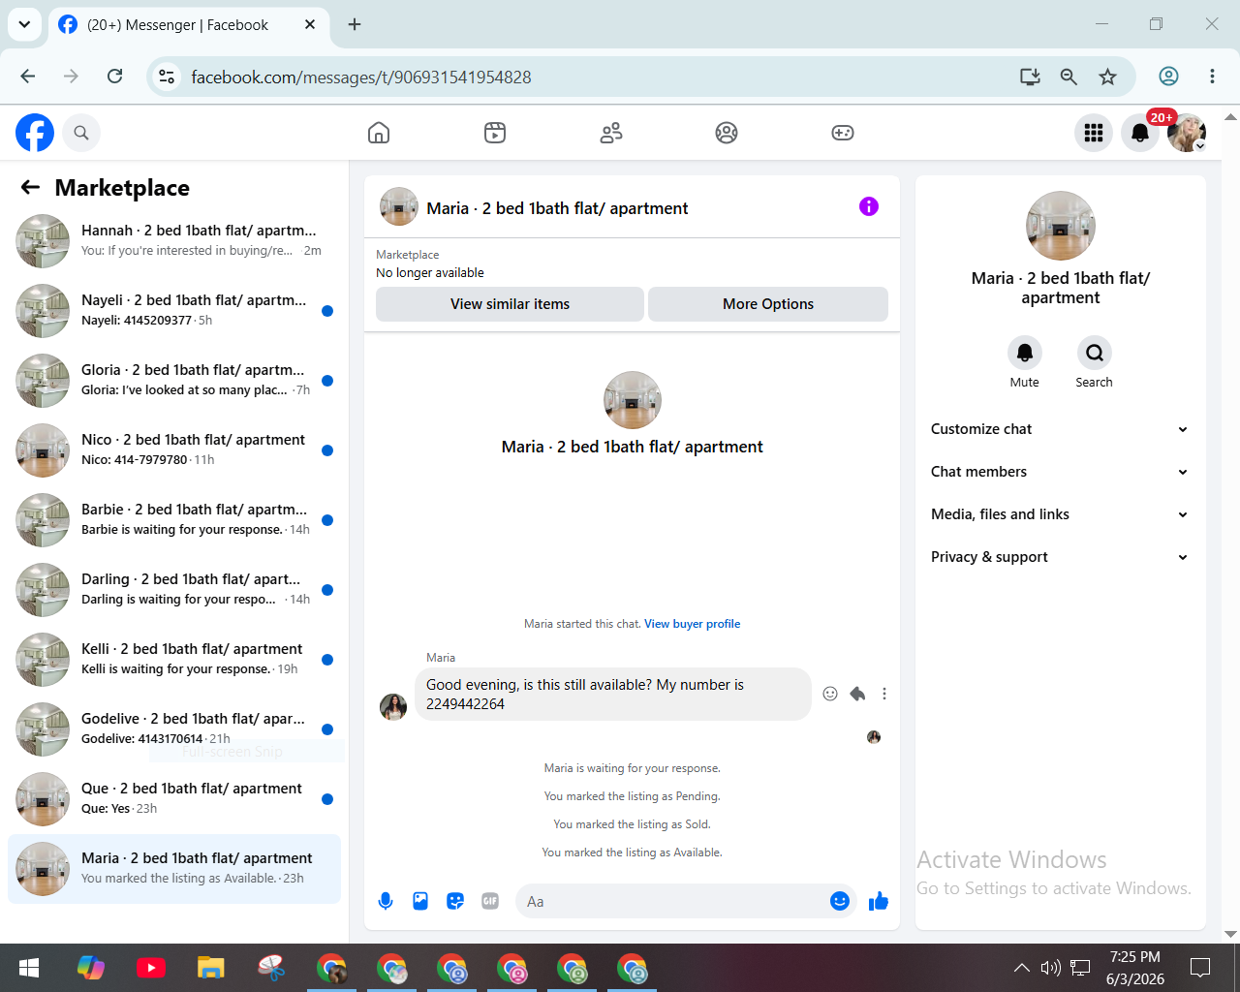Open Windows notification center
This screenshot has height=992, width=1240.
point(1200,968)
